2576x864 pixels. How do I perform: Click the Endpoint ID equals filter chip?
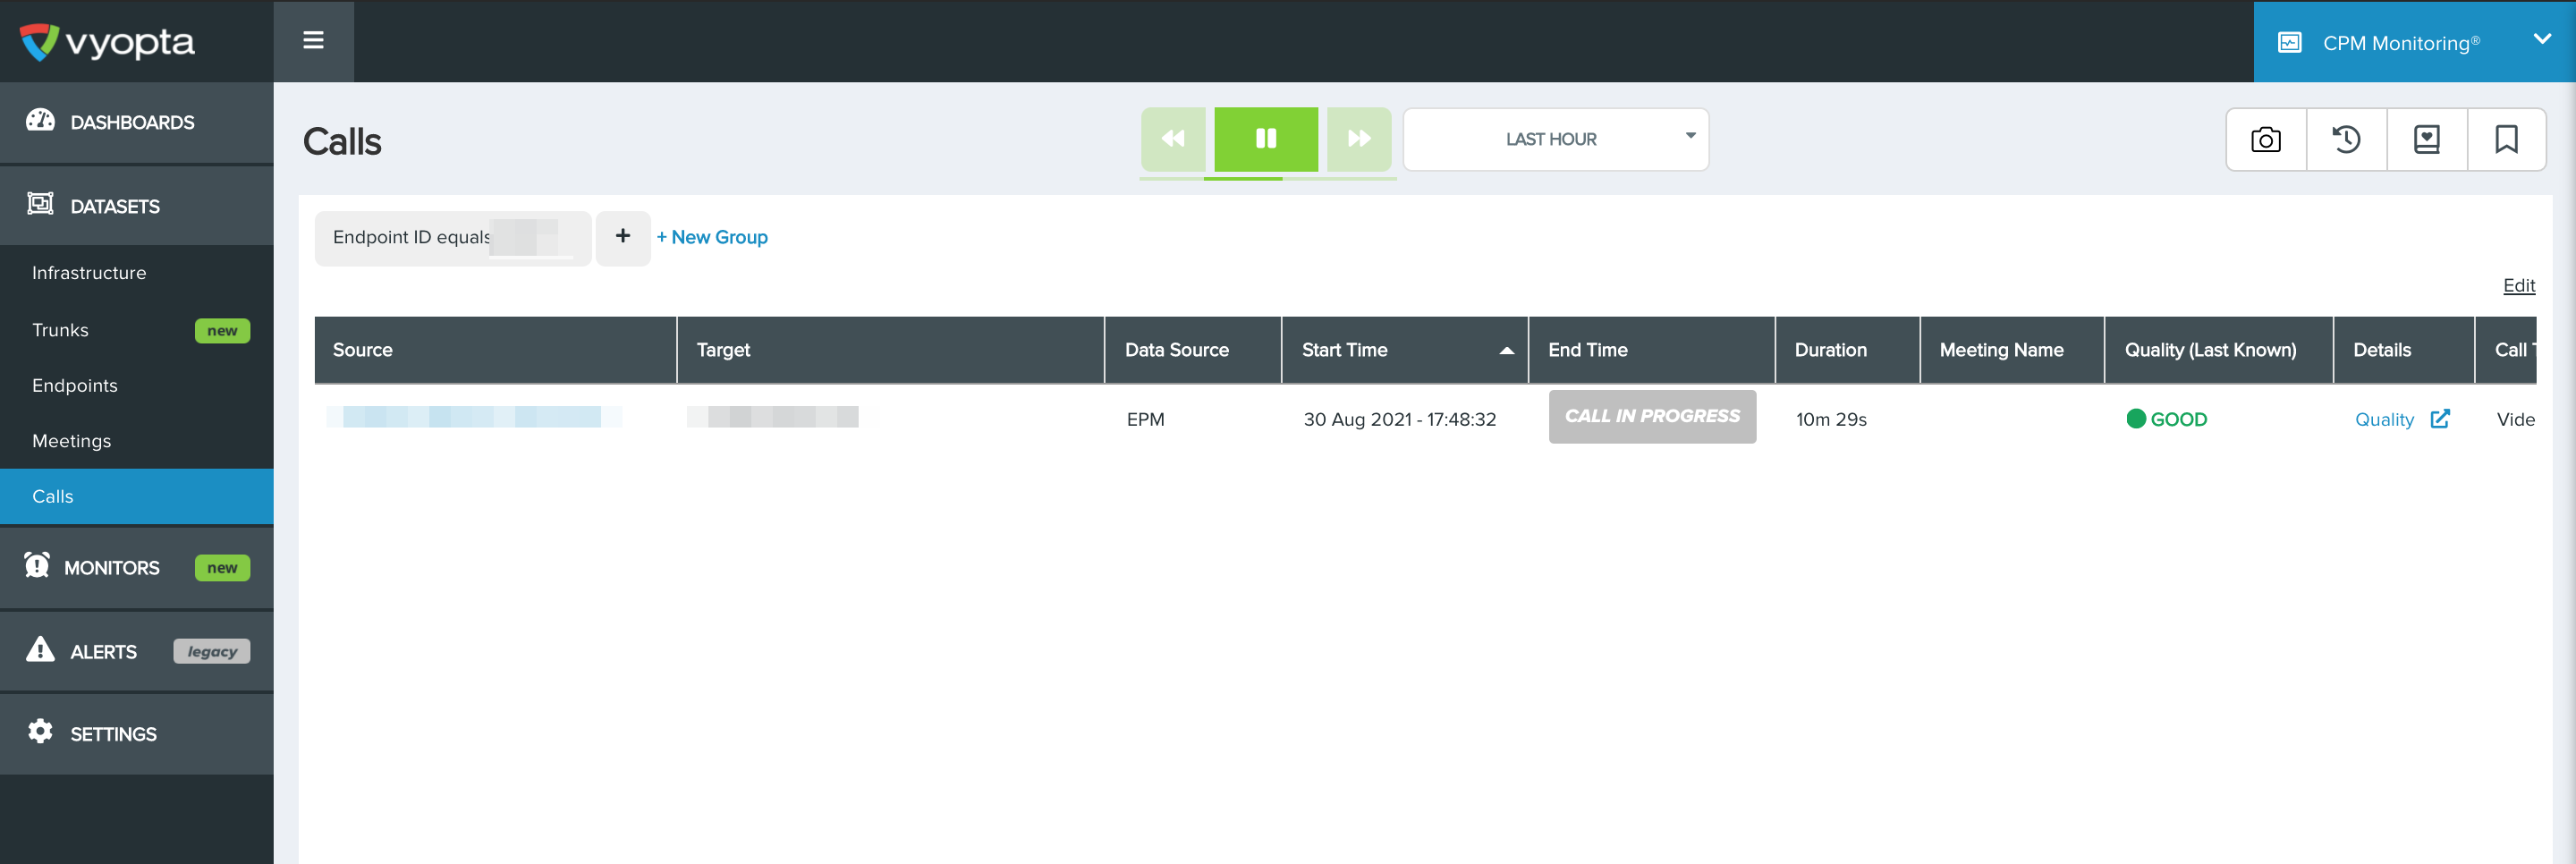453,238
